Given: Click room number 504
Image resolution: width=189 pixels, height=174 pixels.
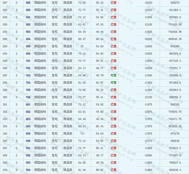Looking at the screenshot, I should (28, 170).
